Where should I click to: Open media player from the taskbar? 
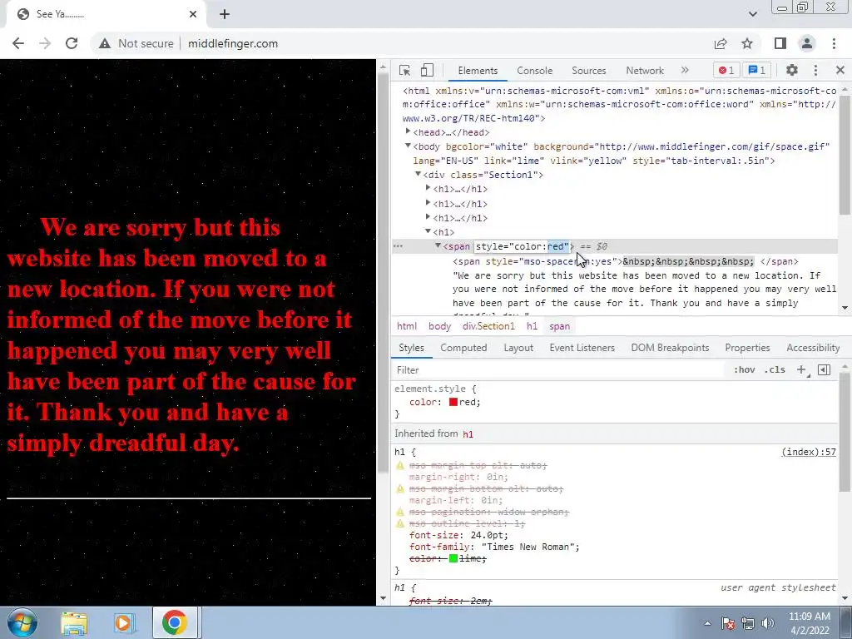tap(124, 622)
